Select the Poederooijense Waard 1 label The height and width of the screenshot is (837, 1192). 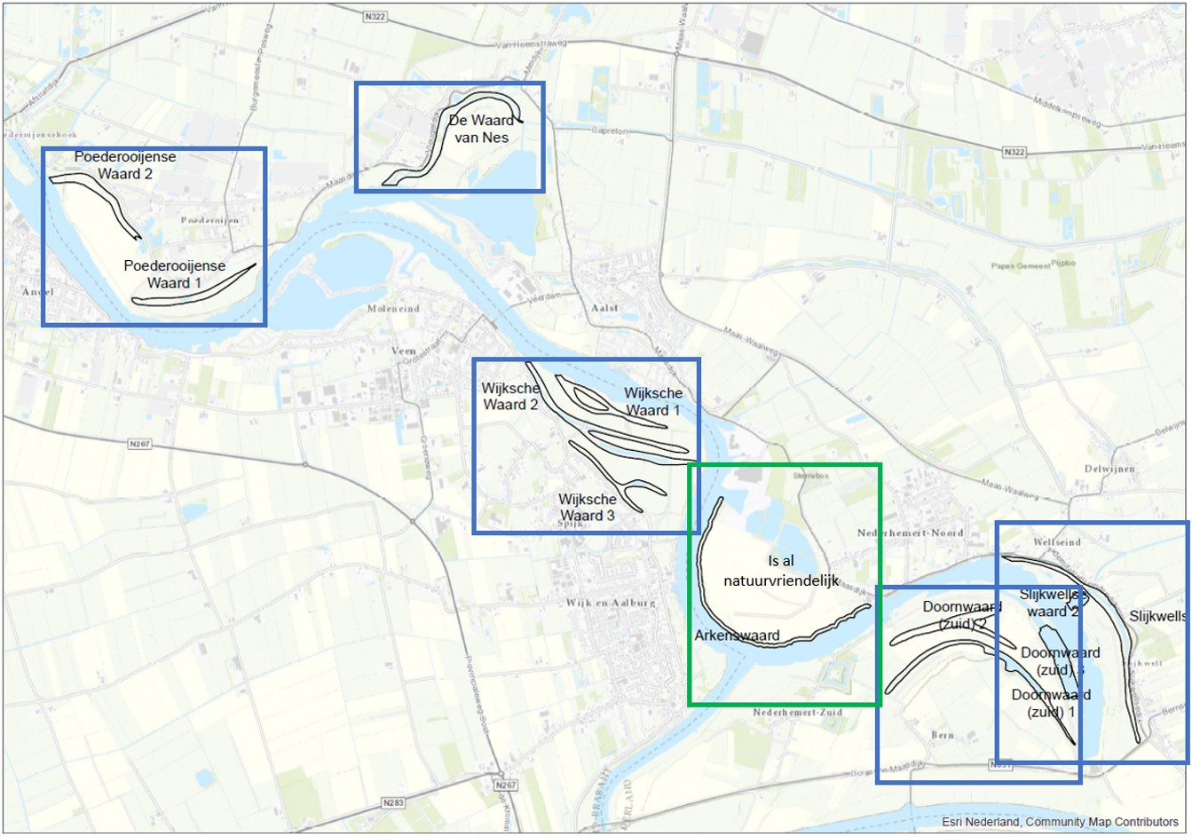(x=174, y=274)
